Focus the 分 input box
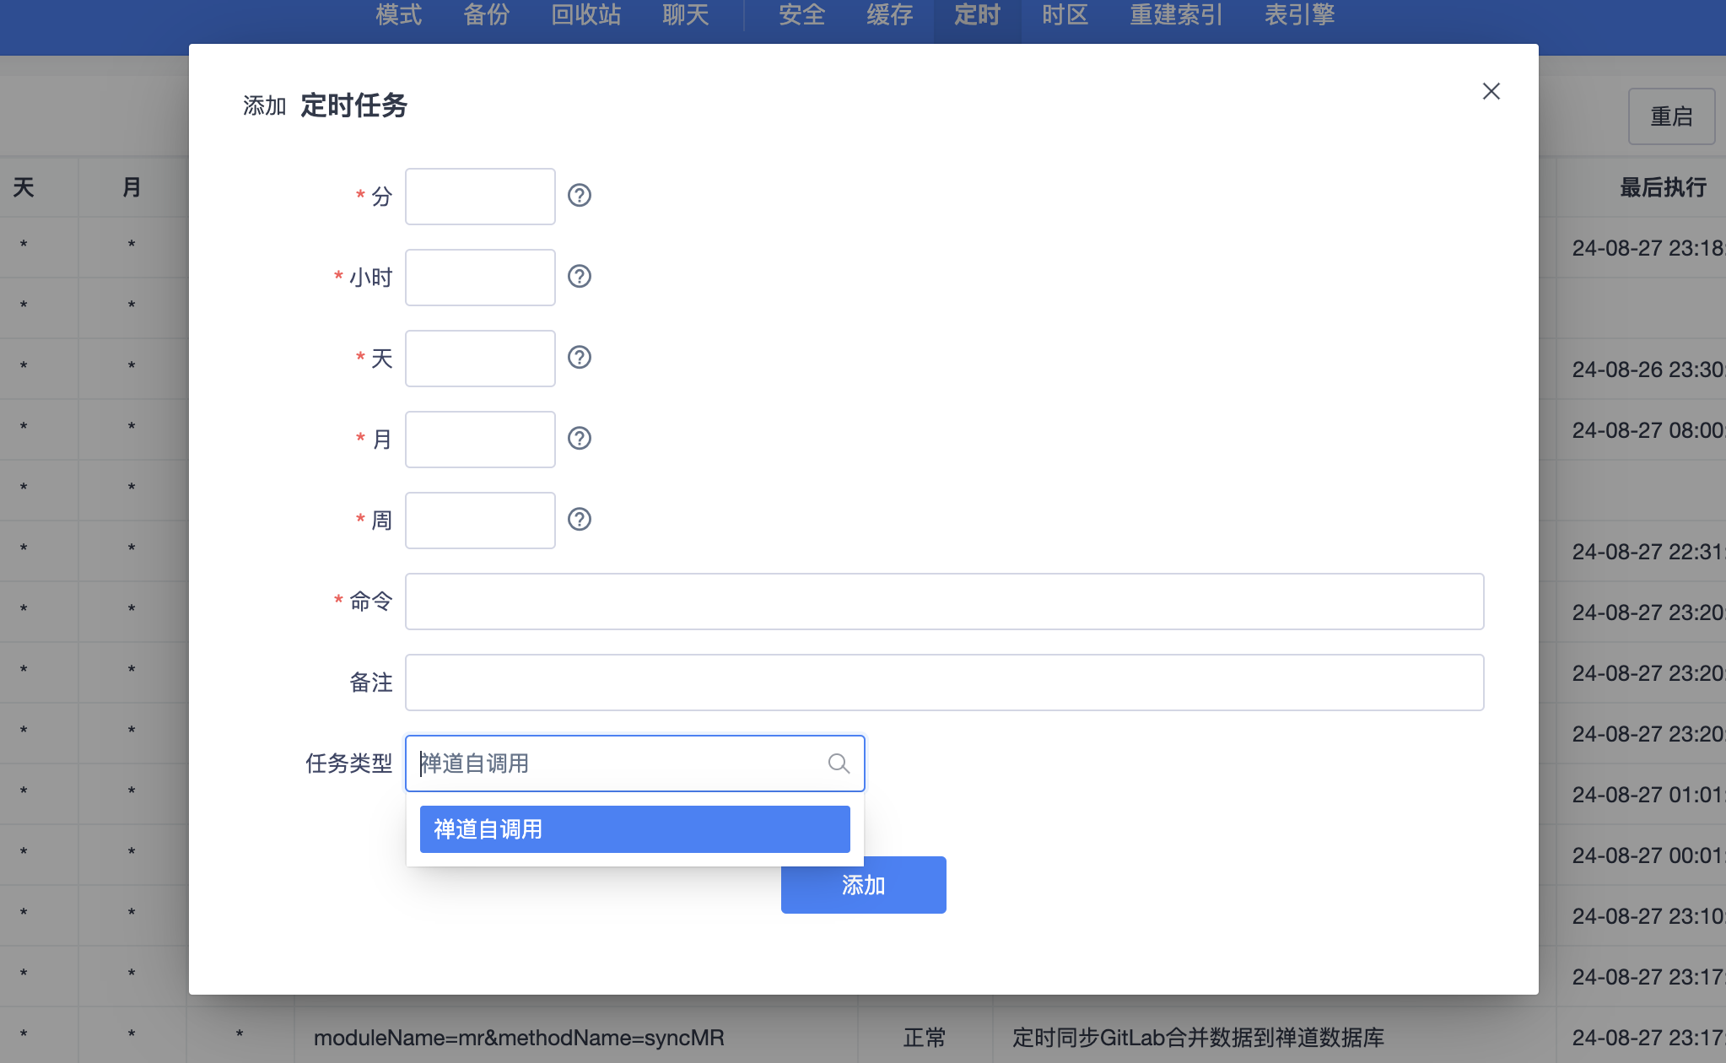The width and height of the screenshot is (1726, 1063). [x=479, y=197]
